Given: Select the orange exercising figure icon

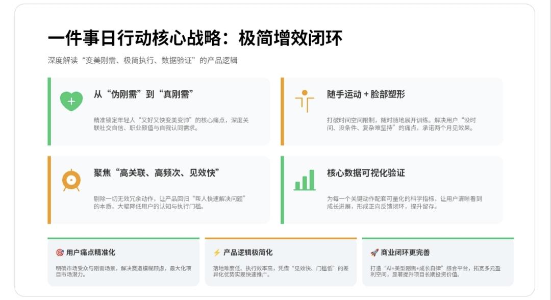Looking at the screenshot, I should (305, 100).
